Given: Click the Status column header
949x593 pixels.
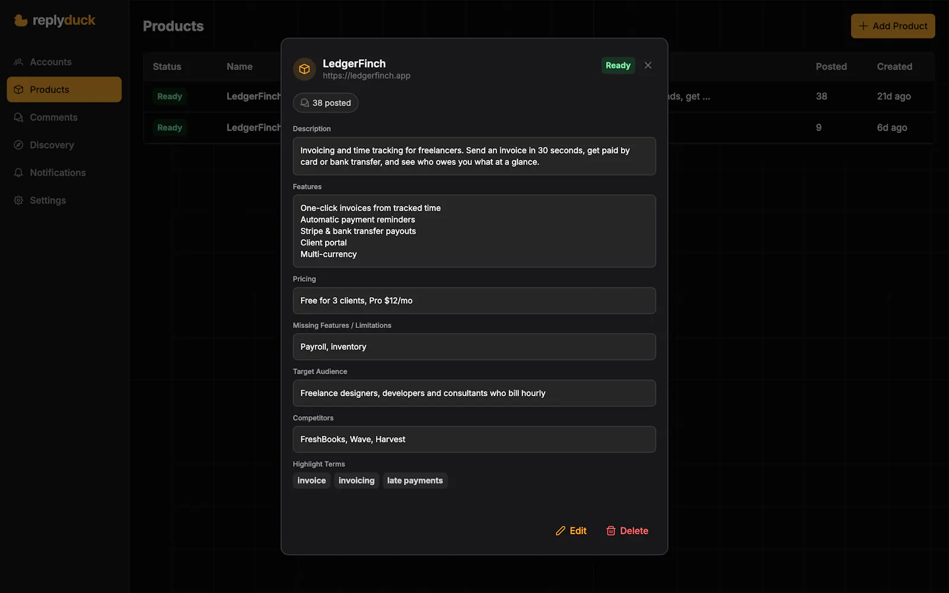Looking at the screenshot, I should pyautogui.click(x=167, y=66).
